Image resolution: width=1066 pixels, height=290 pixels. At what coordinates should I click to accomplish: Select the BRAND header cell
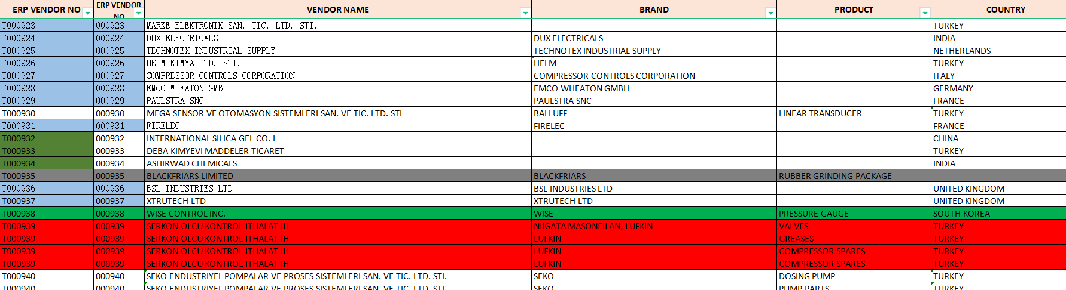pos(654,10)
